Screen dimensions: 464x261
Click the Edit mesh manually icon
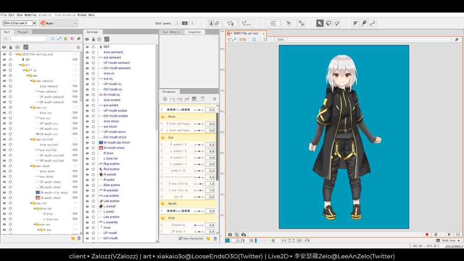(230, 23)
